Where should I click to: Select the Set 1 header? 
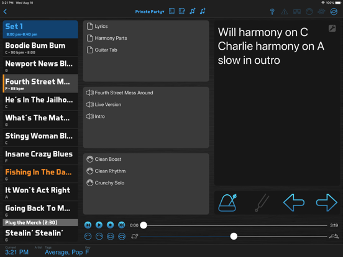pyautogui.click(x=40, y=29)
